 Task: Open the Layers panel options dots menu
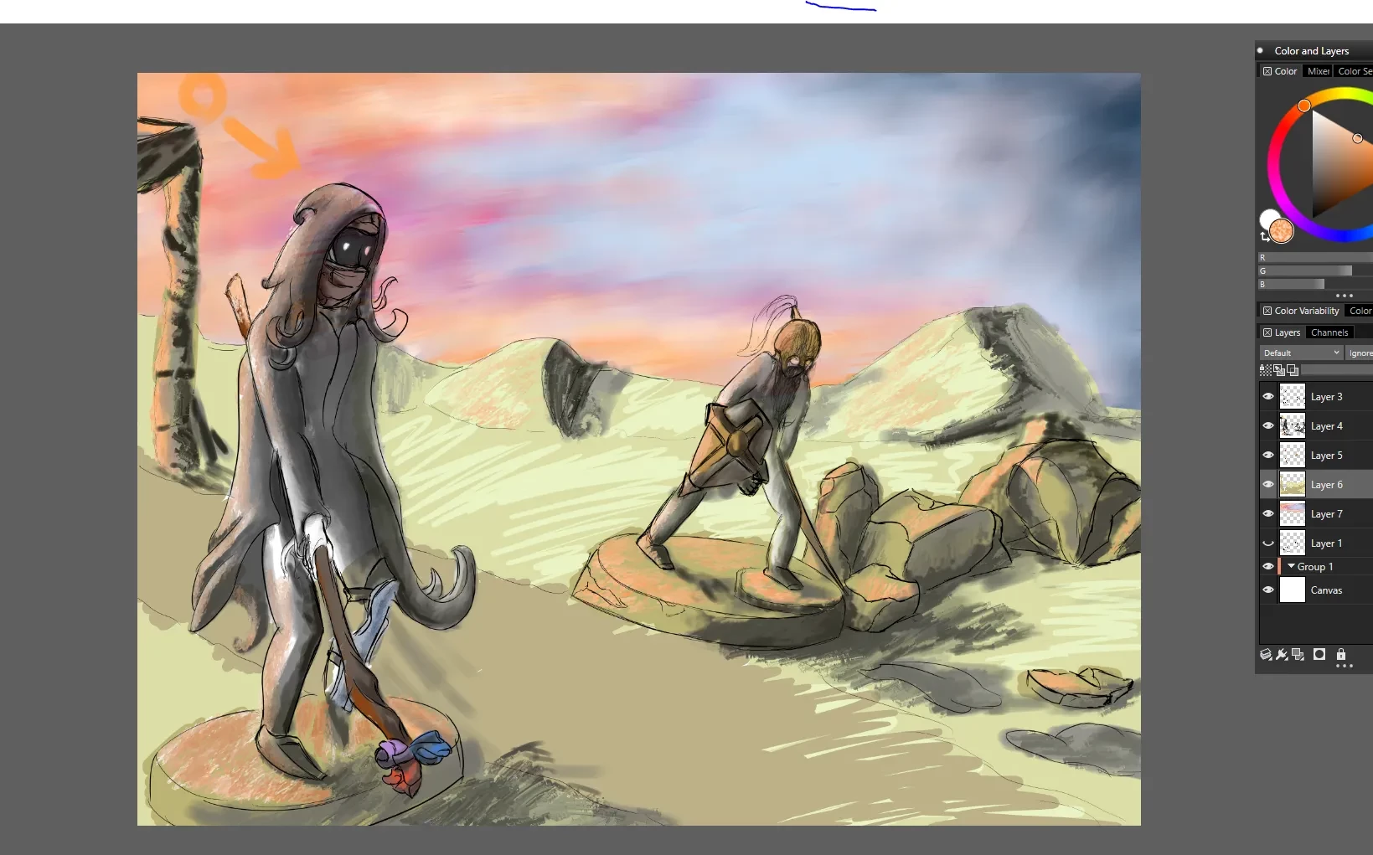(1344, 667)
